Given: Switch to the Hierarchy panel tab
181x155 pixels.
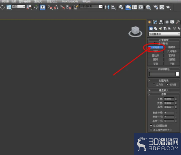Looking at the screenshot, I should (161, 22).
